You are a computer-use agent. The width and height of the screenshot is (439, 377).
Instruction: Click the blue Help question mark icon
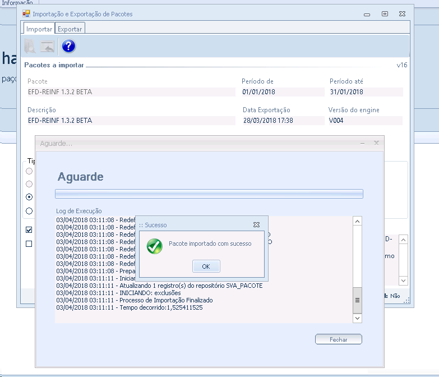[x=68, y=47]
